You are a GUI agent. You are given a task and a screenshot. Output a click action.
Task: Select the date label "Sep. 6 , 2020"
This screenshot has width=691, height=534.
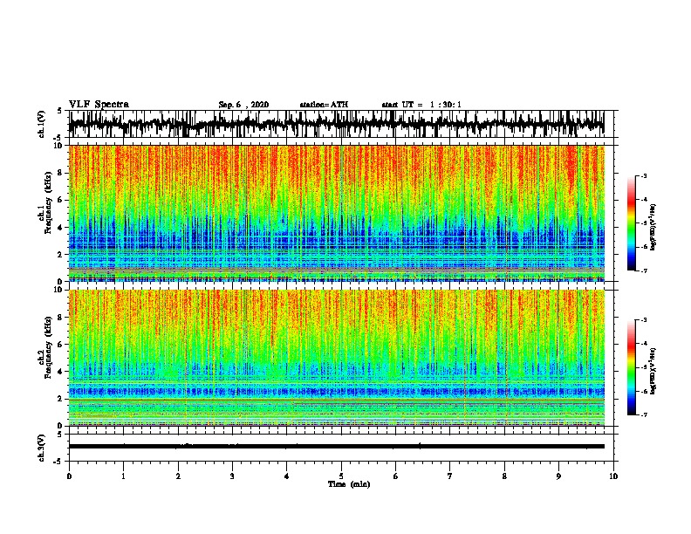point(243,105)
